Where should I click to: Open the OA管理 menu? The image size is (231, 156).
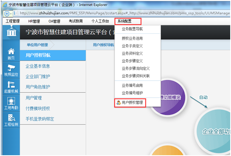(x=54, y=21)
